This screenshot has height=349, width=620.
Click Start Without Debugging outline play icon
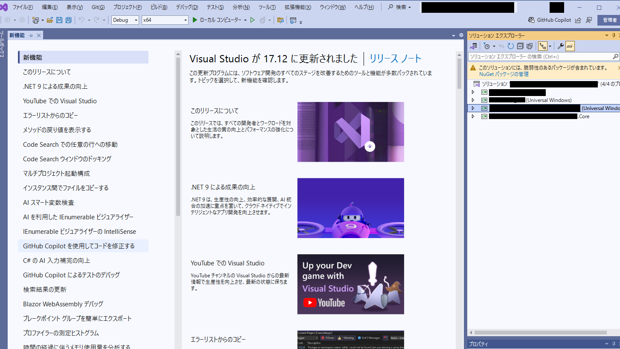[x=252, y=20]
